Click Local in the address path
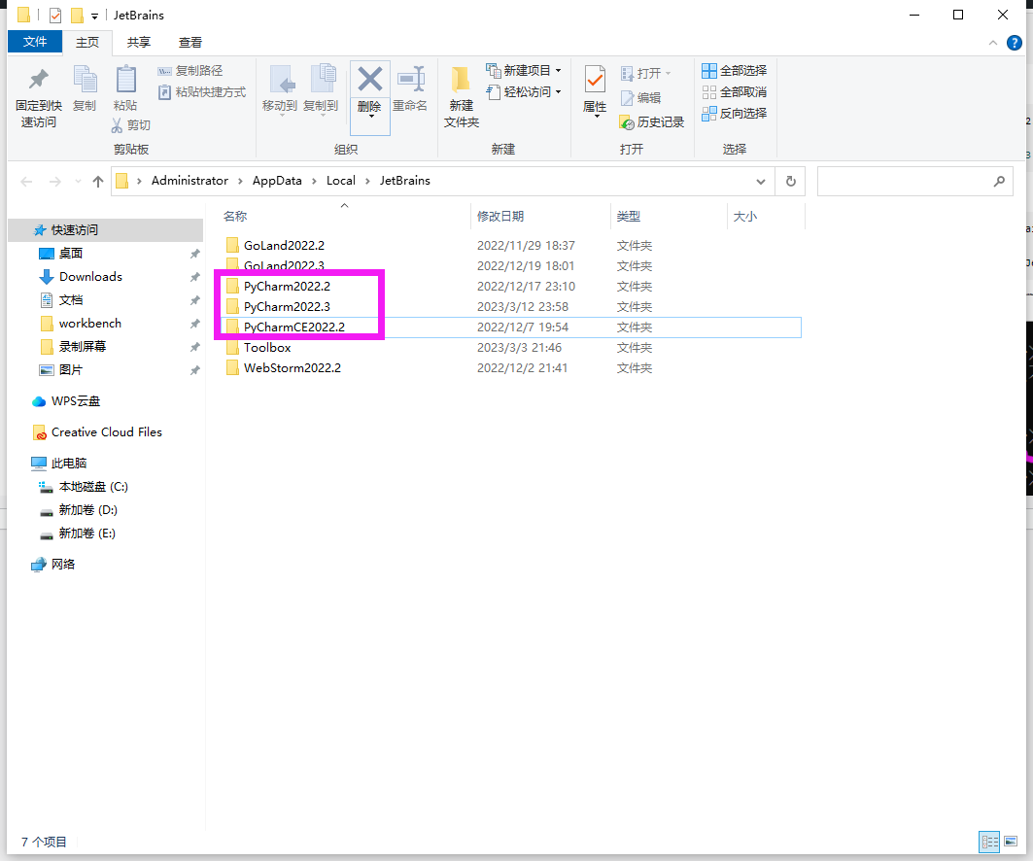The image size is (1033, 861). coord(340,181)
